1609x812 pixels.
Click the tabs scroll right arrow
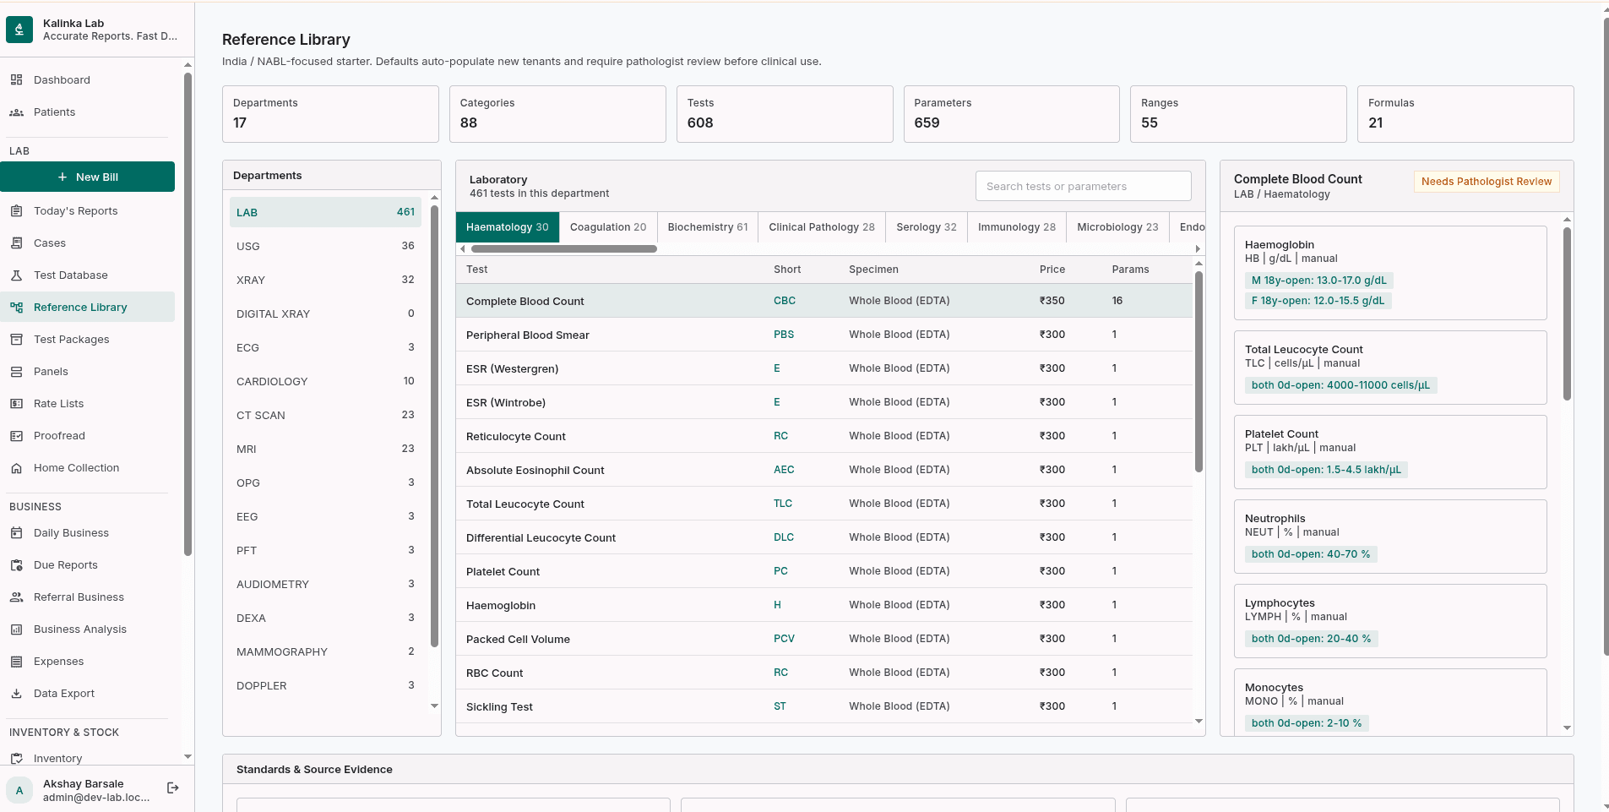click(1198, 249)
